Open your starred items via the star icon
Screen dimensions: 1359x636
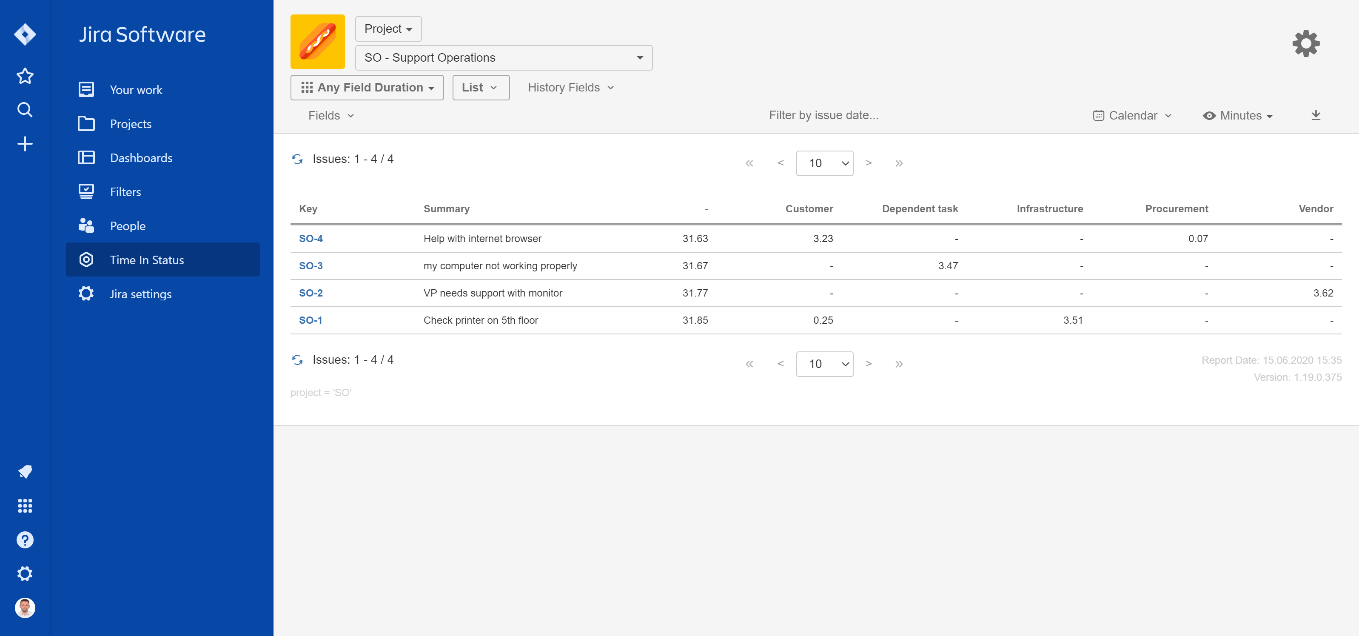point(25,76)
